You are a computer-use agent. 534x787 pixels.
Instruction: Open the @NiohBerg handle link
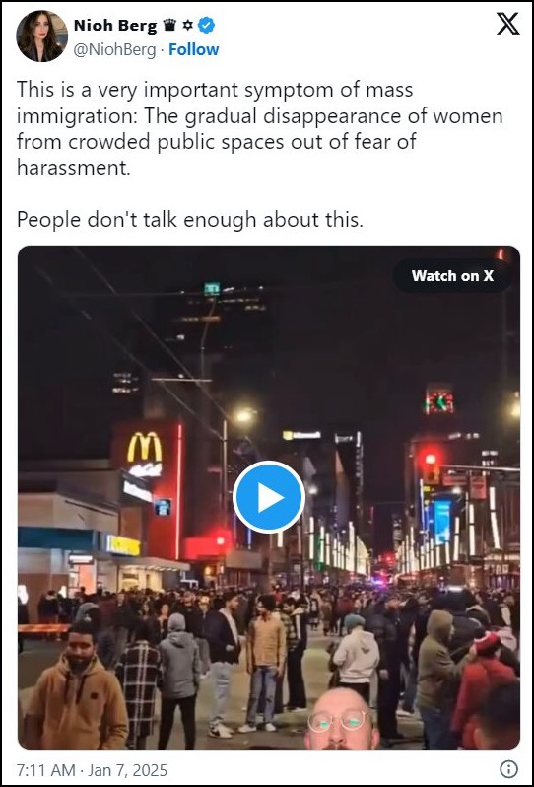pos(115,49)
